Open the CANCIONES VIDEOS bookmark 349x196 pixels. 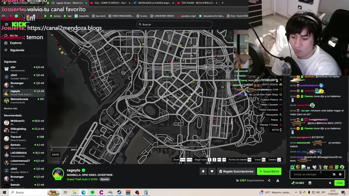(162, 16)
